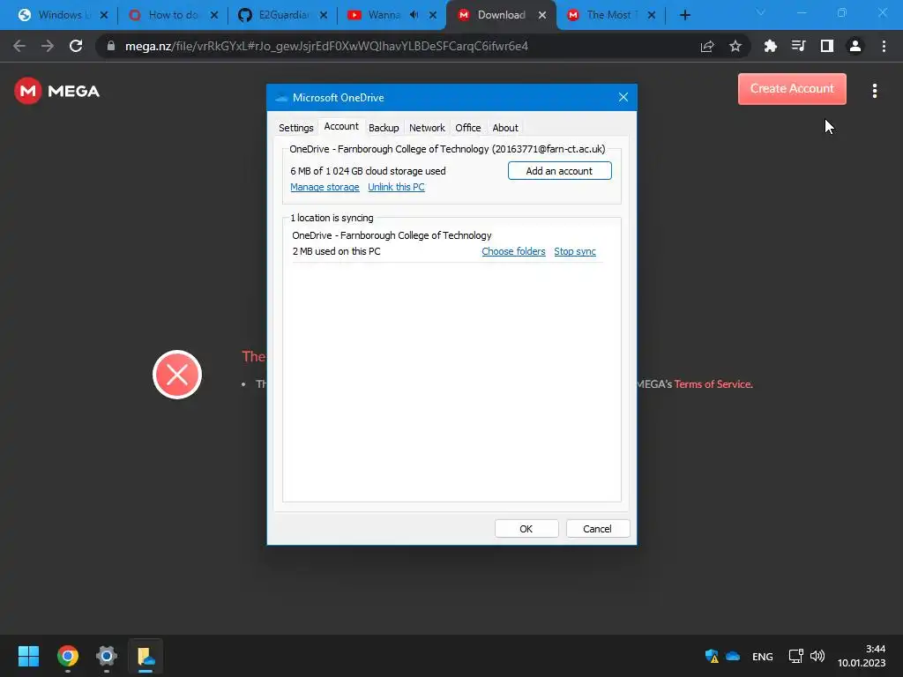
Task: Bookmark this page with the star icon
Action: pyautogui.click(x=735, y=46)
